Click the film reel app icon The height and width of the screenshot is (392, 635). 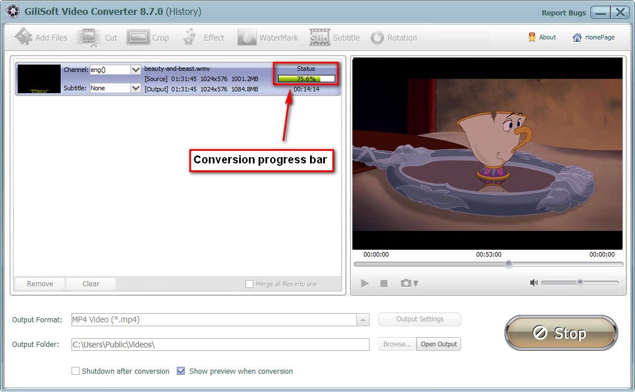[x=13, y=11]
